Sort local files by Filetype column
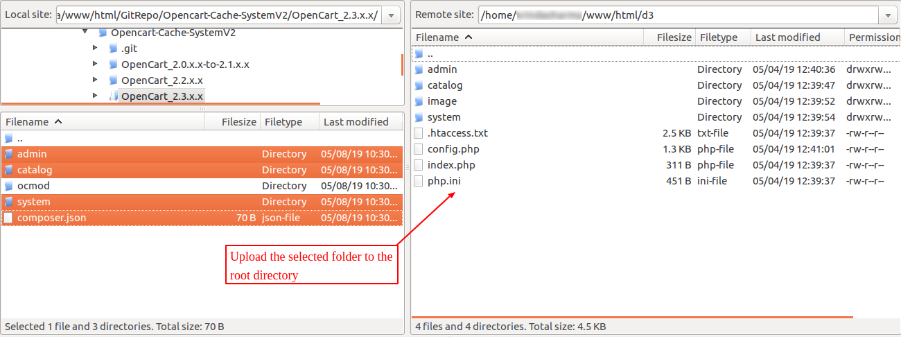Image resolution: width=901 pixels, height=337 pixels. coord(290,121)
